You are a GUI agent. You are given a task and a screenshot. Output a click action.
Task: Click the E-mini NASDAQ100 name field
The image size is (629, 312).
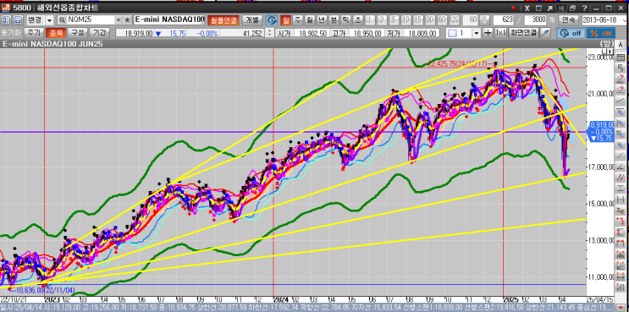click(169, 20)
